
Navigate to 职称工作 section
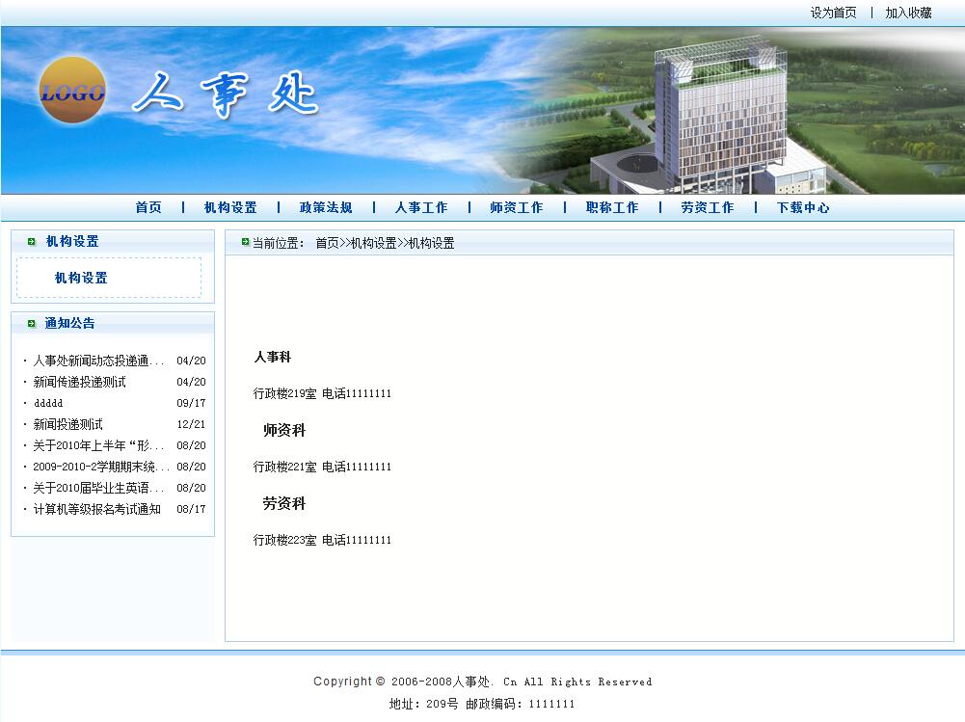pos(612,207)
